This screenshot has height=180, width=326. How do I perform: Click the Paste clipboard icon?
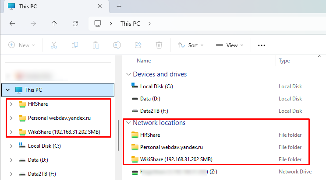click(x=96, y=45)
